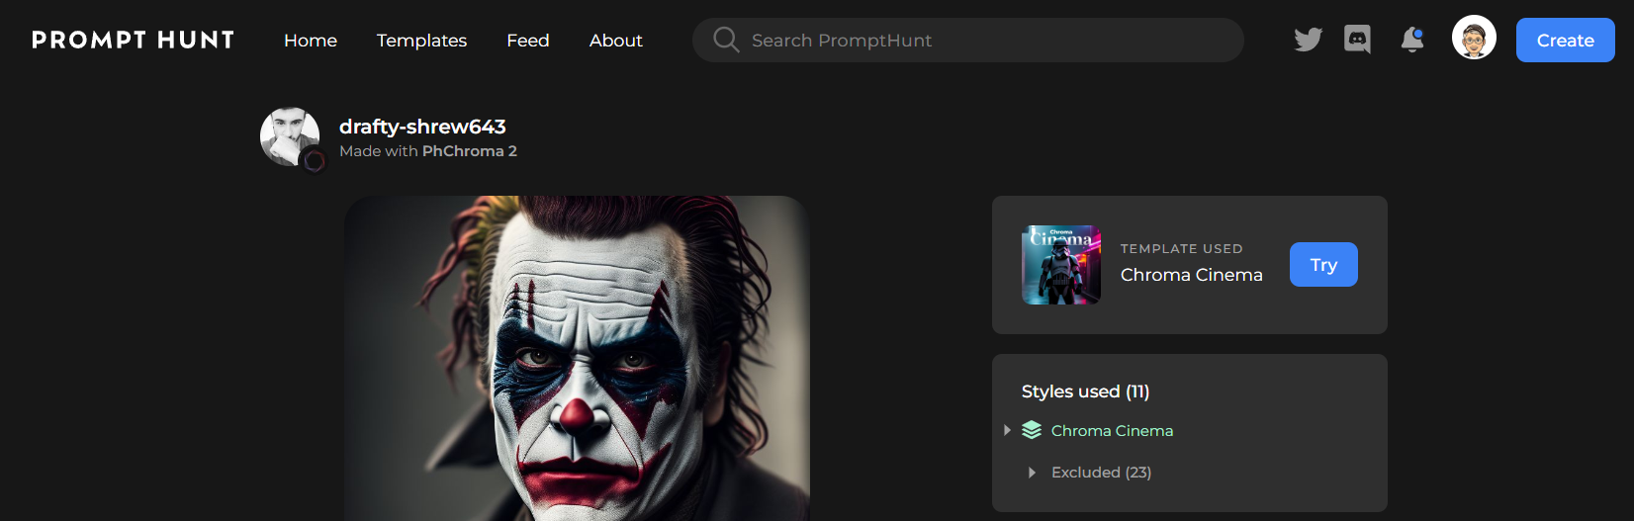The height and width of the screenshot is (521, 1634).
Task: Click the Chroma Cinema template title
Action: pyautogui.click(x=1192, y=275)
